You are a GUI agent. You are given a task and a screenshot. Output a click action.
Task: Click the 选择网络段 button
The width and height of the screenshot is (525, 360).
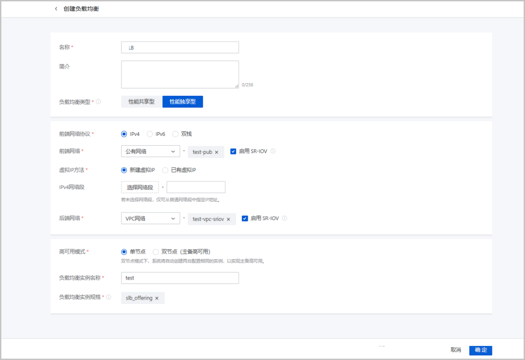click(x=140, y=187)
